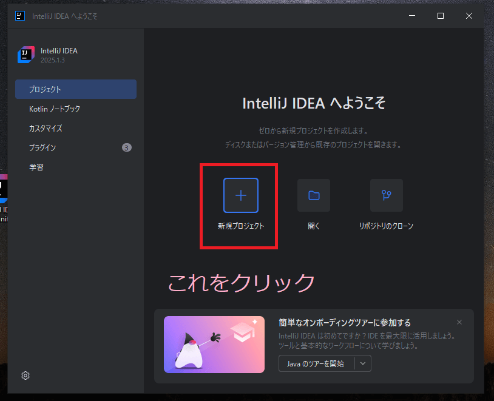
Task: Click the 新規プロジェクト label text
Action: coord(241,226)
